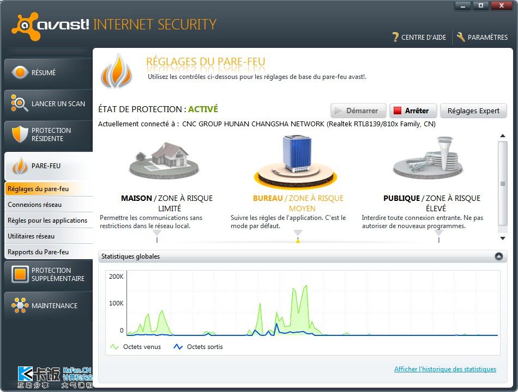Open the Réglages Expert button
The image size is (518, 392).
[473, 111]
